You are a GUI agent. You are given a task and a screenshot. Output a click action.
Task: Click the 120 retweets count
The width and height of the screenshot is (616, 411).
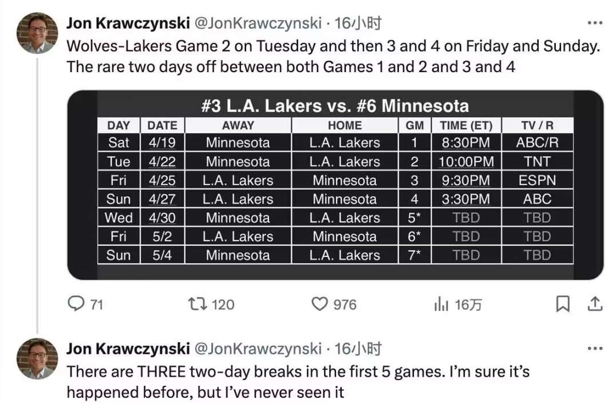tap(223, 305)
